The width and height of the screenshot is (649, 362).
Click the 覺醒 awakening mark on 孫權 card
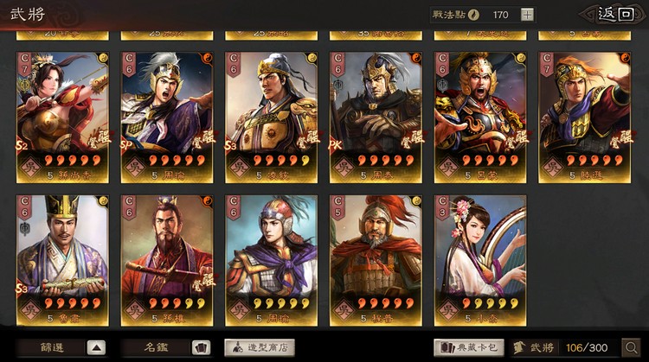click(203, 283)
